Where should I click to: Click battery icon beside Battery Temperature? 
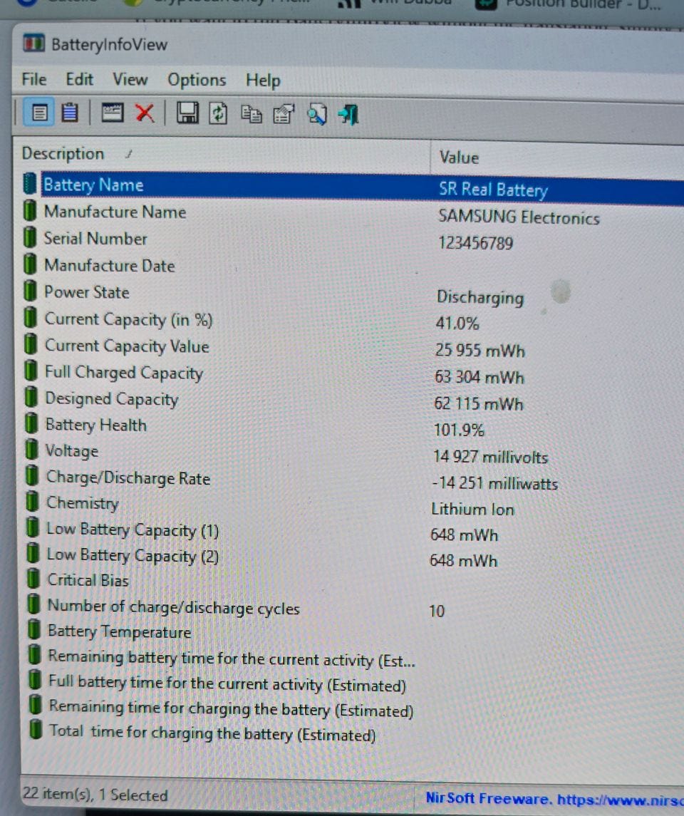[33, 630]
